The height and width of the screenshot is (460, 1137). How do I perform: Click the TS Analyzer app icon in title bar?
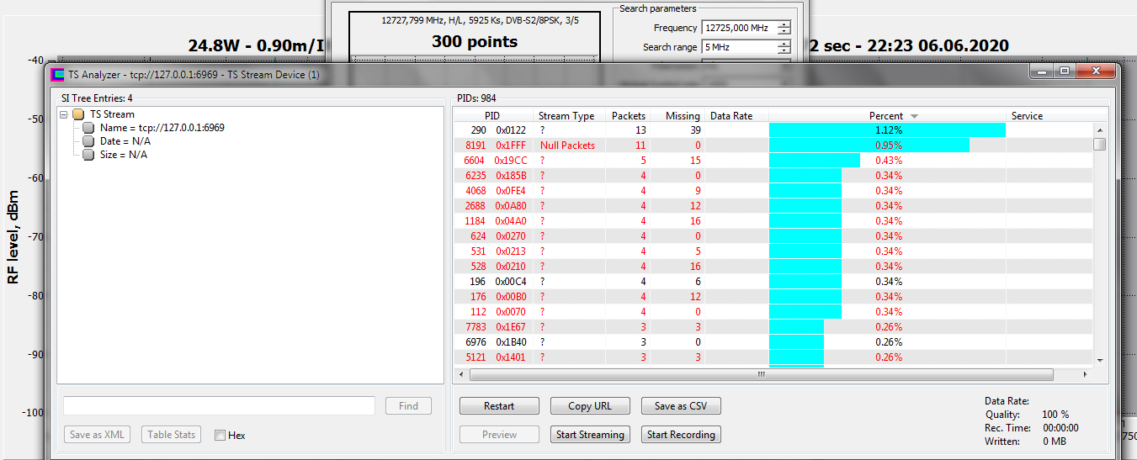58,75
